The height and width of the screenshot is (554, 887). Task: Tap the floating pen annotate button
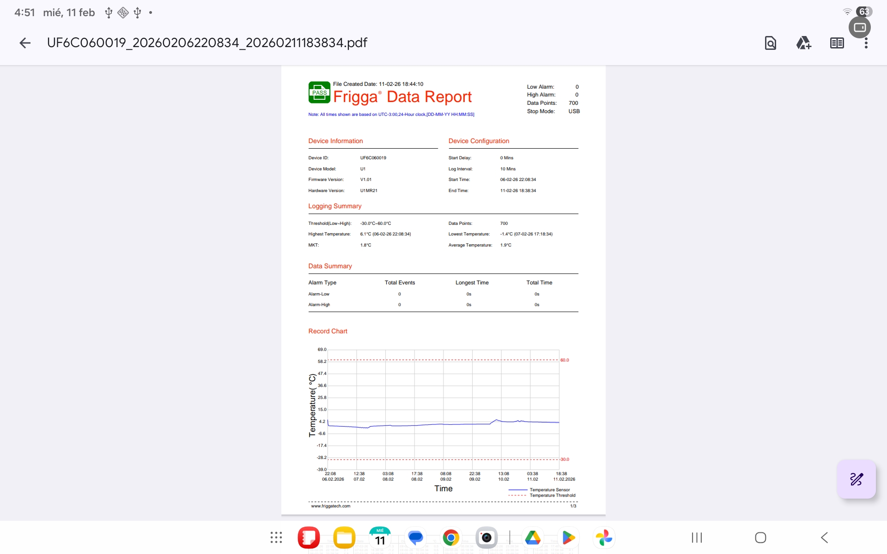[856, 479]
